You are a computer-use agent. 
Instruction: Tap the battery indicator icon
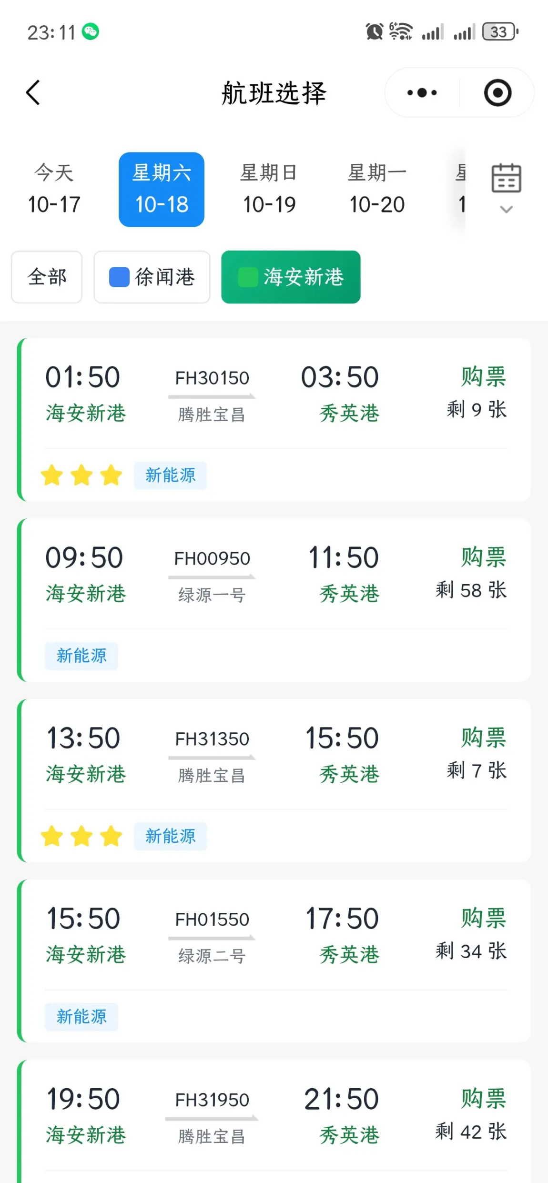(x=500, y=32)
